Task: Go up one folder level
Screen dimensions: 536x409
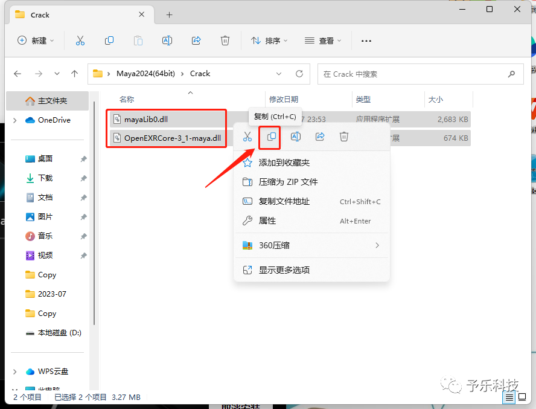Action: (x=74, y=74)
